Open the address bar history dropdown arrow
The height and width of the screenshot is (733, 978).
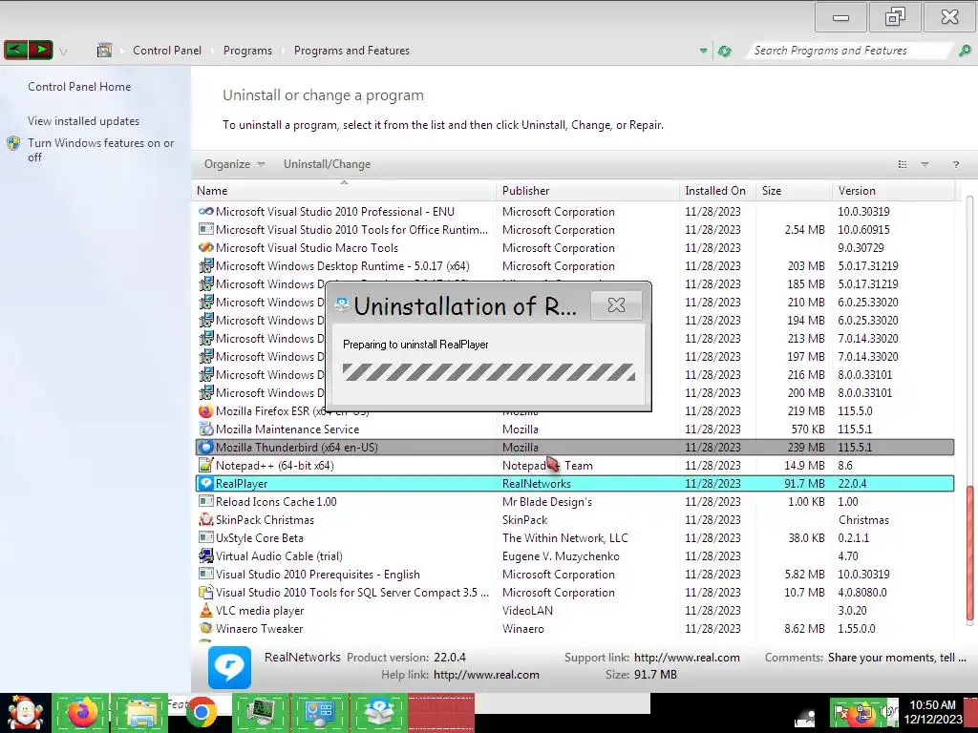click(x=704, y=51)
